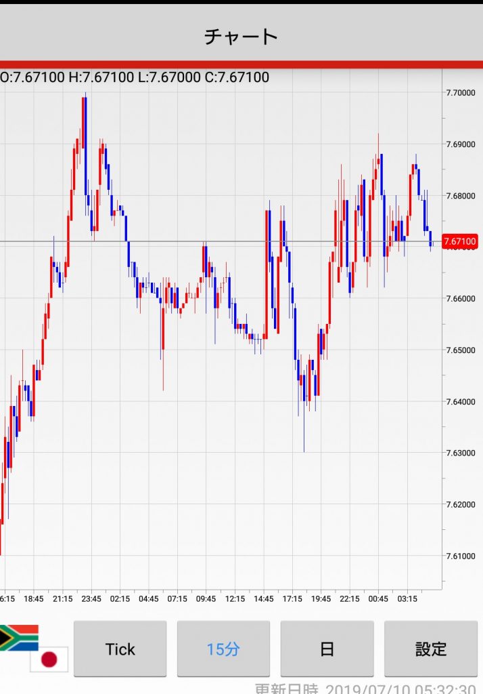Image resolution: width=483 pixels, height=694 pixels.
Task: Tap the red 7.67100 current price tag
Action: [x=460, y=241]
